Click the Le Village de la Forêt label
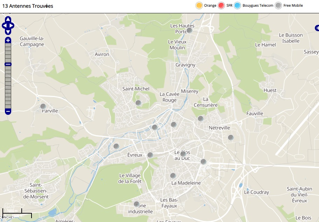The height and width of the screenshot is (222, 319). pyautogui.click(x=130, y=179)
